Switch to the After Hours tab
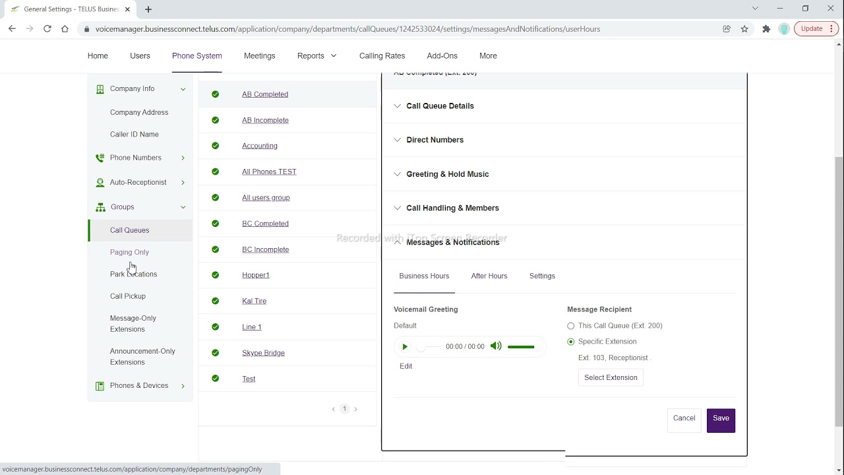844x475 pixels. coord(489,276)
